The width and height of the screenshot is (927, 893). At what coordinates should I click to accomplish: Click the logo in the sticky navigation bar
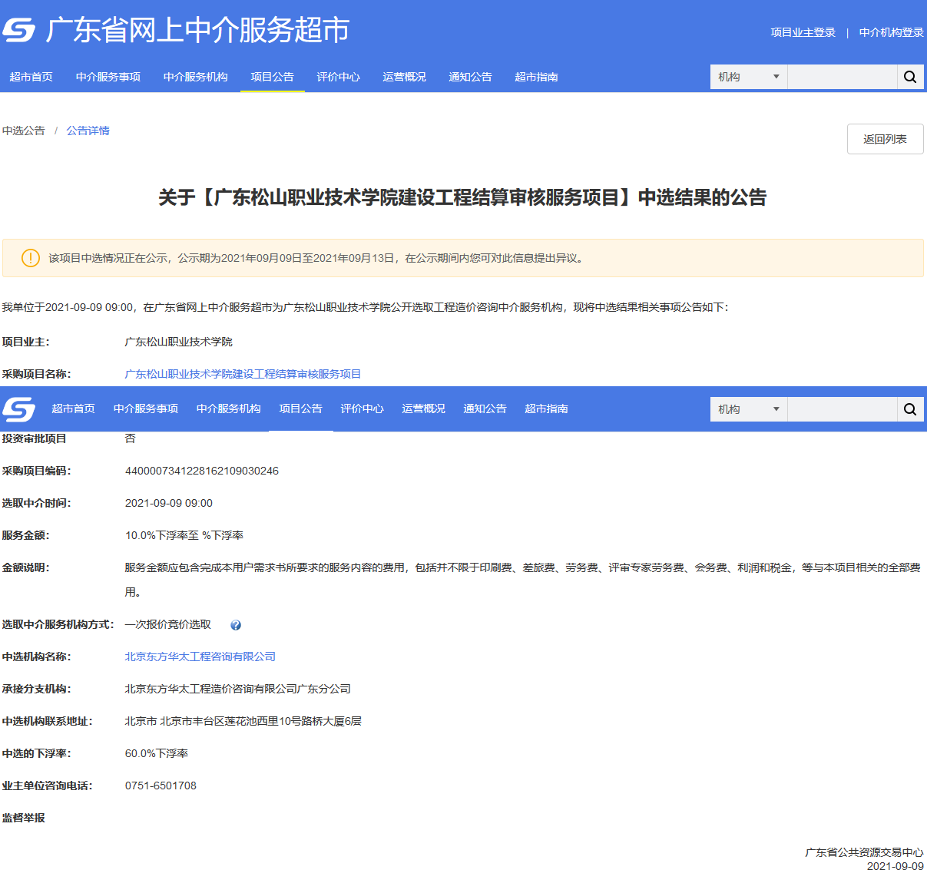tap(19, 409)
